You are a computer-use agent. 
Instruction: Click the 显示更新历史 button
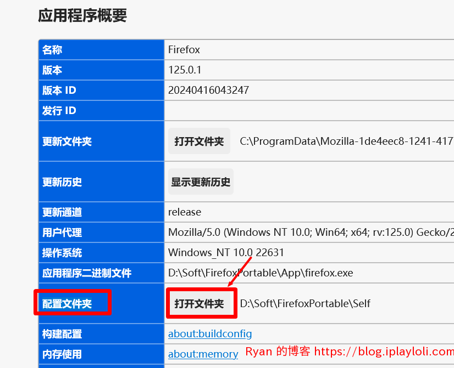[201, 182]
